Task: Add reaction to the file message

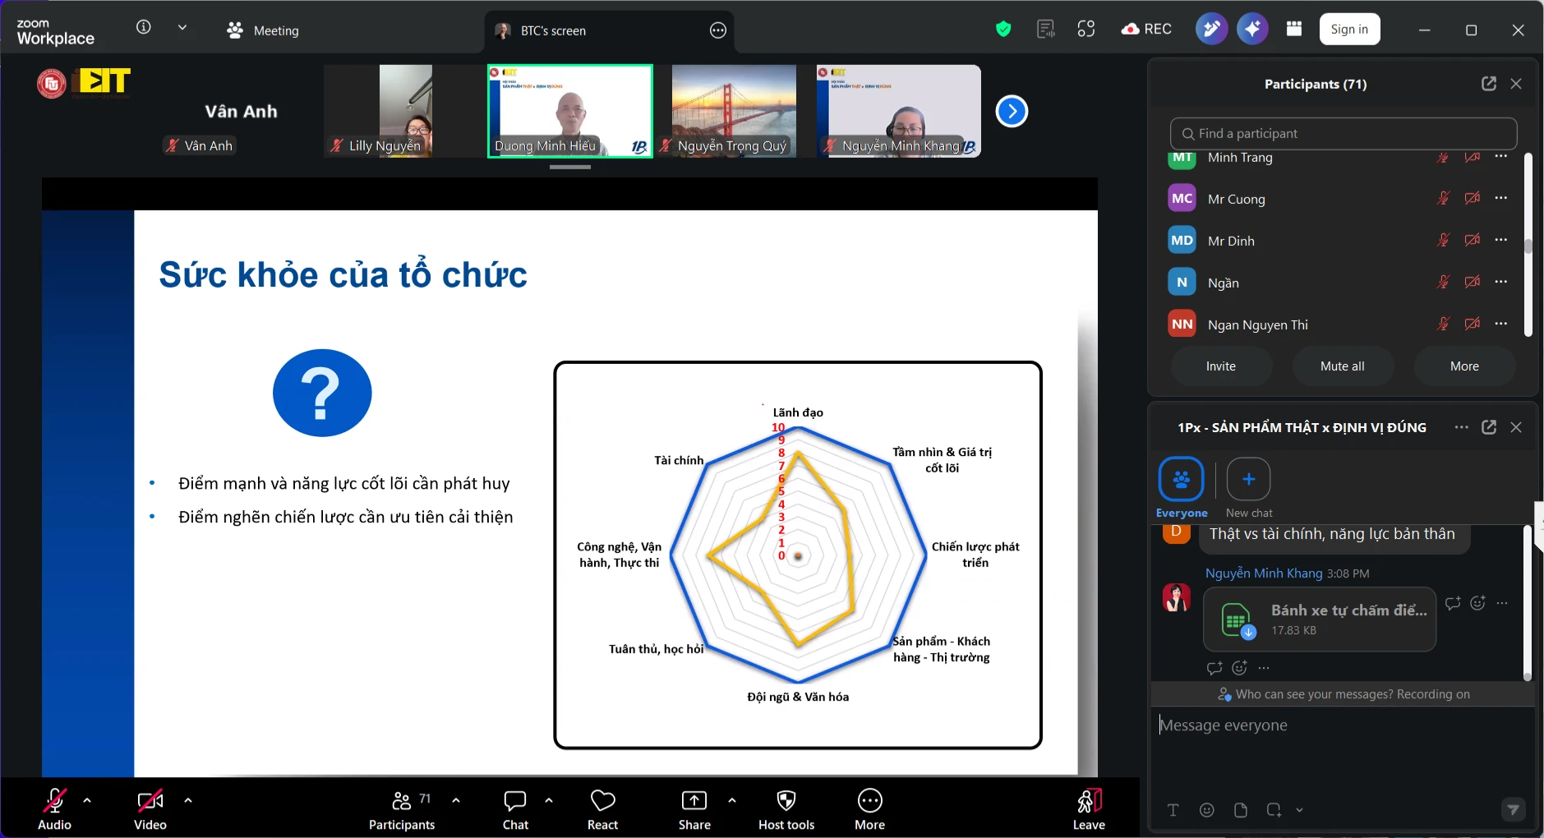Action: tap(1477, 603)
